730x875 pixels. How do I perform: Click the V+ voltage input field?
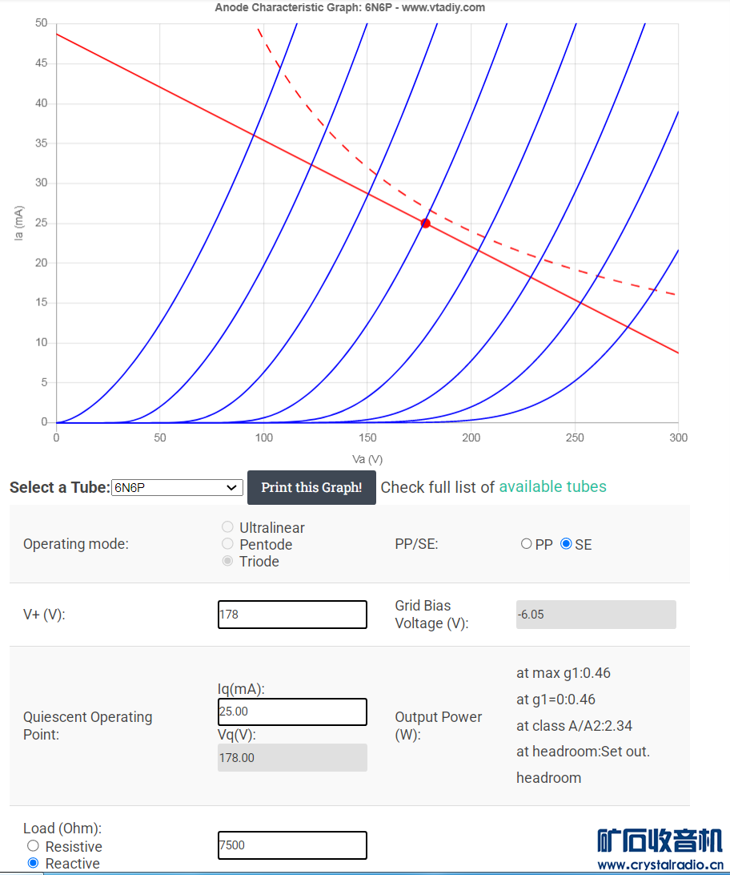click(292, 615)
